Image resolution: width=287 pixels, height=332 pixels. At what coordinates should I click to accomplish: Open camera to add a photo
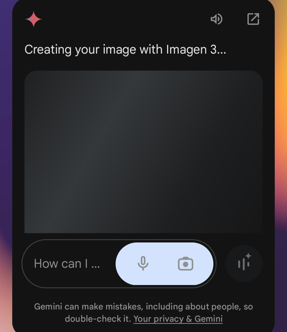(185, 264)
